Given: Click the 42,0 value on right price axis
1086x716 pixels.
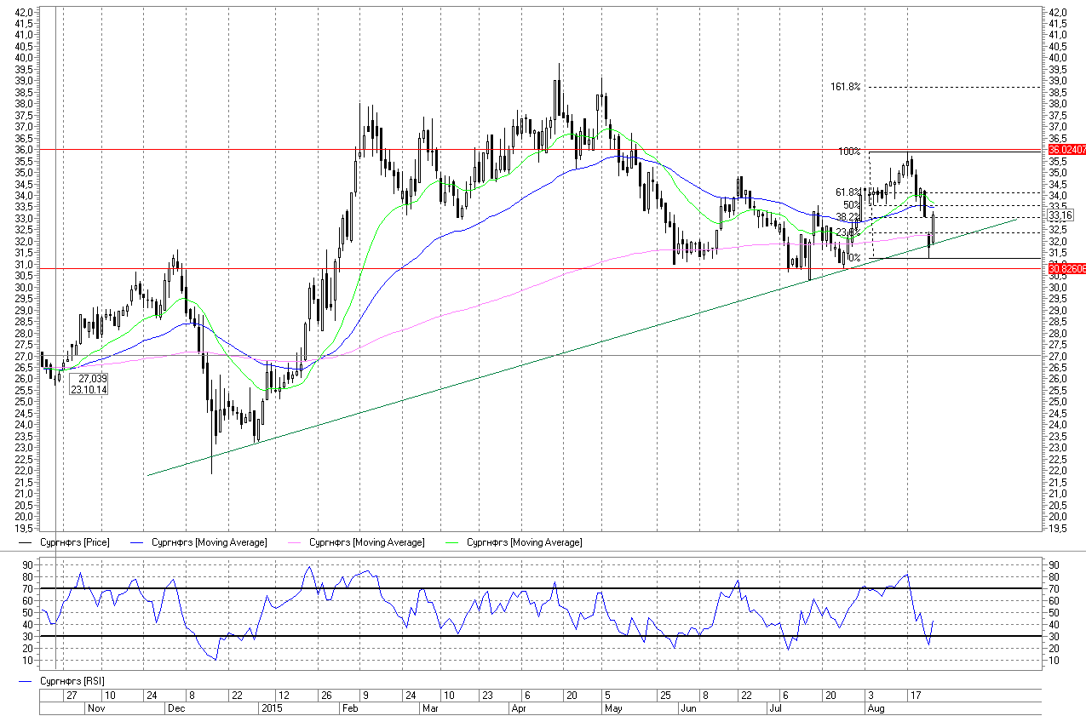Looking at the screenshot, I should pos(1058,12).
